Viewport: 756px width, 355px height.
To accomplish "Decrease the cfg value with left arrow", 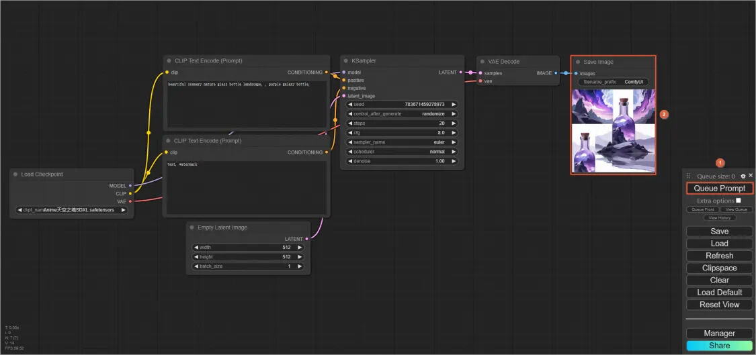I will point(349,133).
